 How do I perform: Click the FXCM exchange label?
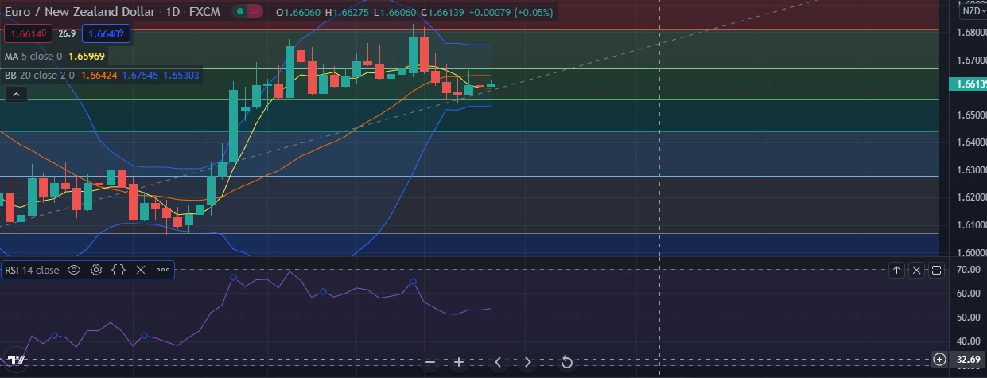[x=205, y=12]
